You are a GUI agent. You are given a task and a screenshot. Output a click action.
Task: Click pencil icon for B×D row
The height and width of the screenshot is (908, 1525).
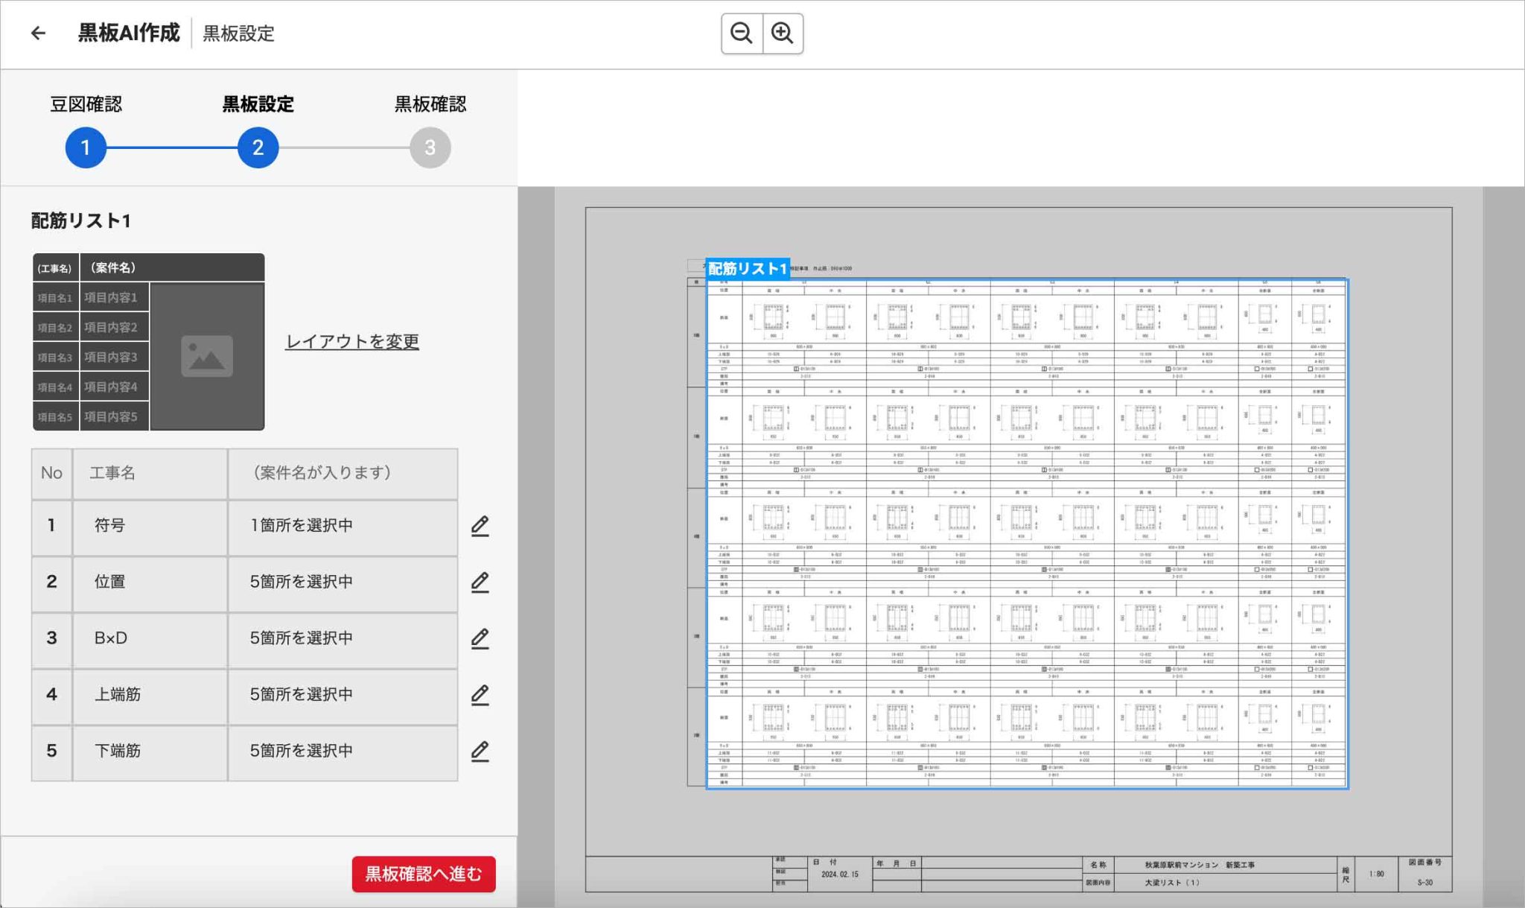(480, 638)
